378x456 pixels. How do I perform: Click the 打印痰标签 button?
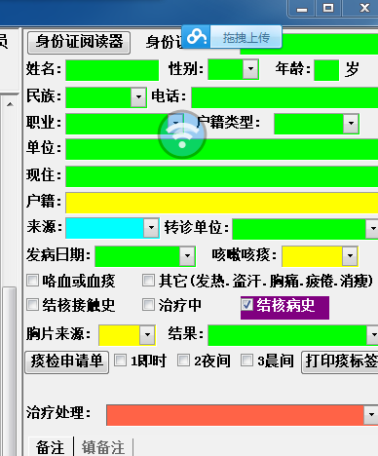[x=340, y=361]
